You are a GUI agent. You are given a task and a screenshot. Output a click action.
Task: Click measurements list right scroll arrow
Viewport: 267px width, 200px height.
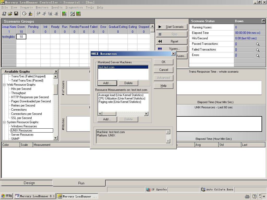(x=146, y=114)
